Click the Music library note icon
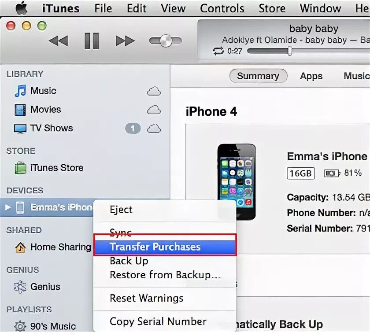The image size is (370, 332). click(20, 91)
